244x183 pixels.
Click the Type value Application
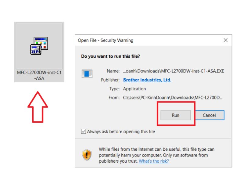click(x=135, y=89)
